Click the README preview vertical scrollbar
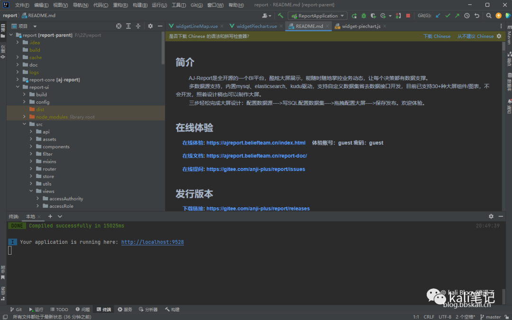The height and width of the screenshot is (320, 512). pos(503,46)
